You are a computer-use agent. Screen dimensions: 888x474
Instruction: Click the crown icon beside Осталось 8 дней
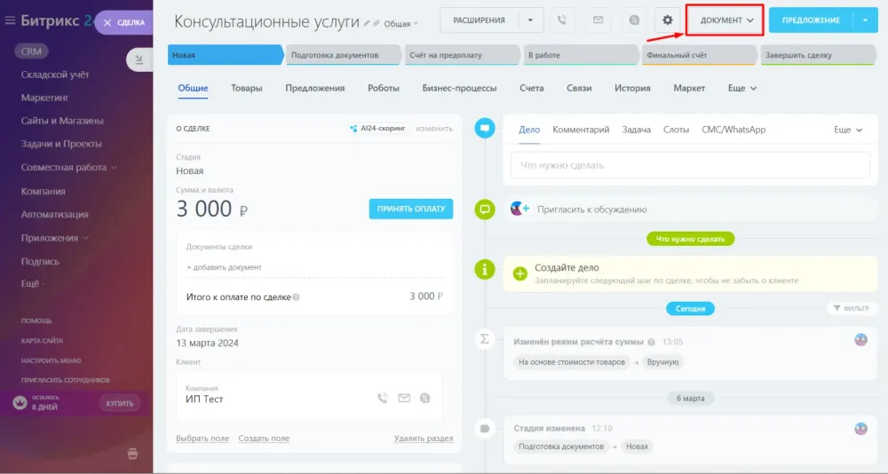[x=20, y=403]
